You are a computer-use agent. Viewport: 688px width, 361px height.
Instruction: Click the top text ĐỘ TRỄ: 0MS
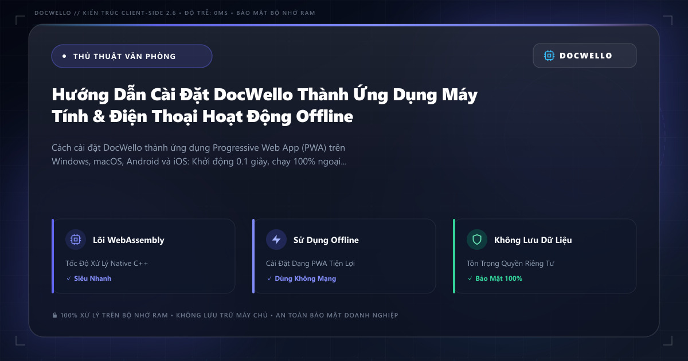point(205,13)
